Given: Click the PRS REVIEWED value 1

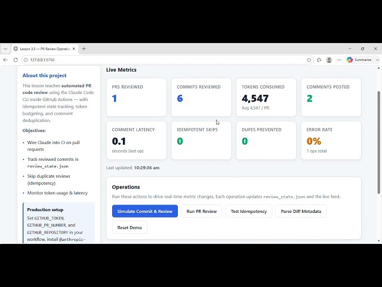Looking at the screenshot, I should click(115, 98).
